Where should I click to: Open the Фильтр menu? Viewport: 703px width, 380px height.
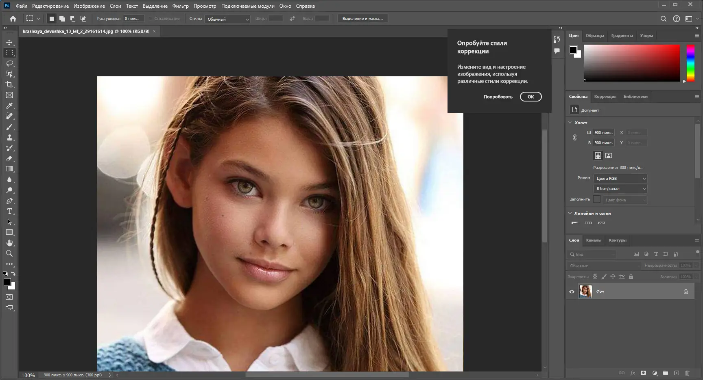[x=180, y=6]
